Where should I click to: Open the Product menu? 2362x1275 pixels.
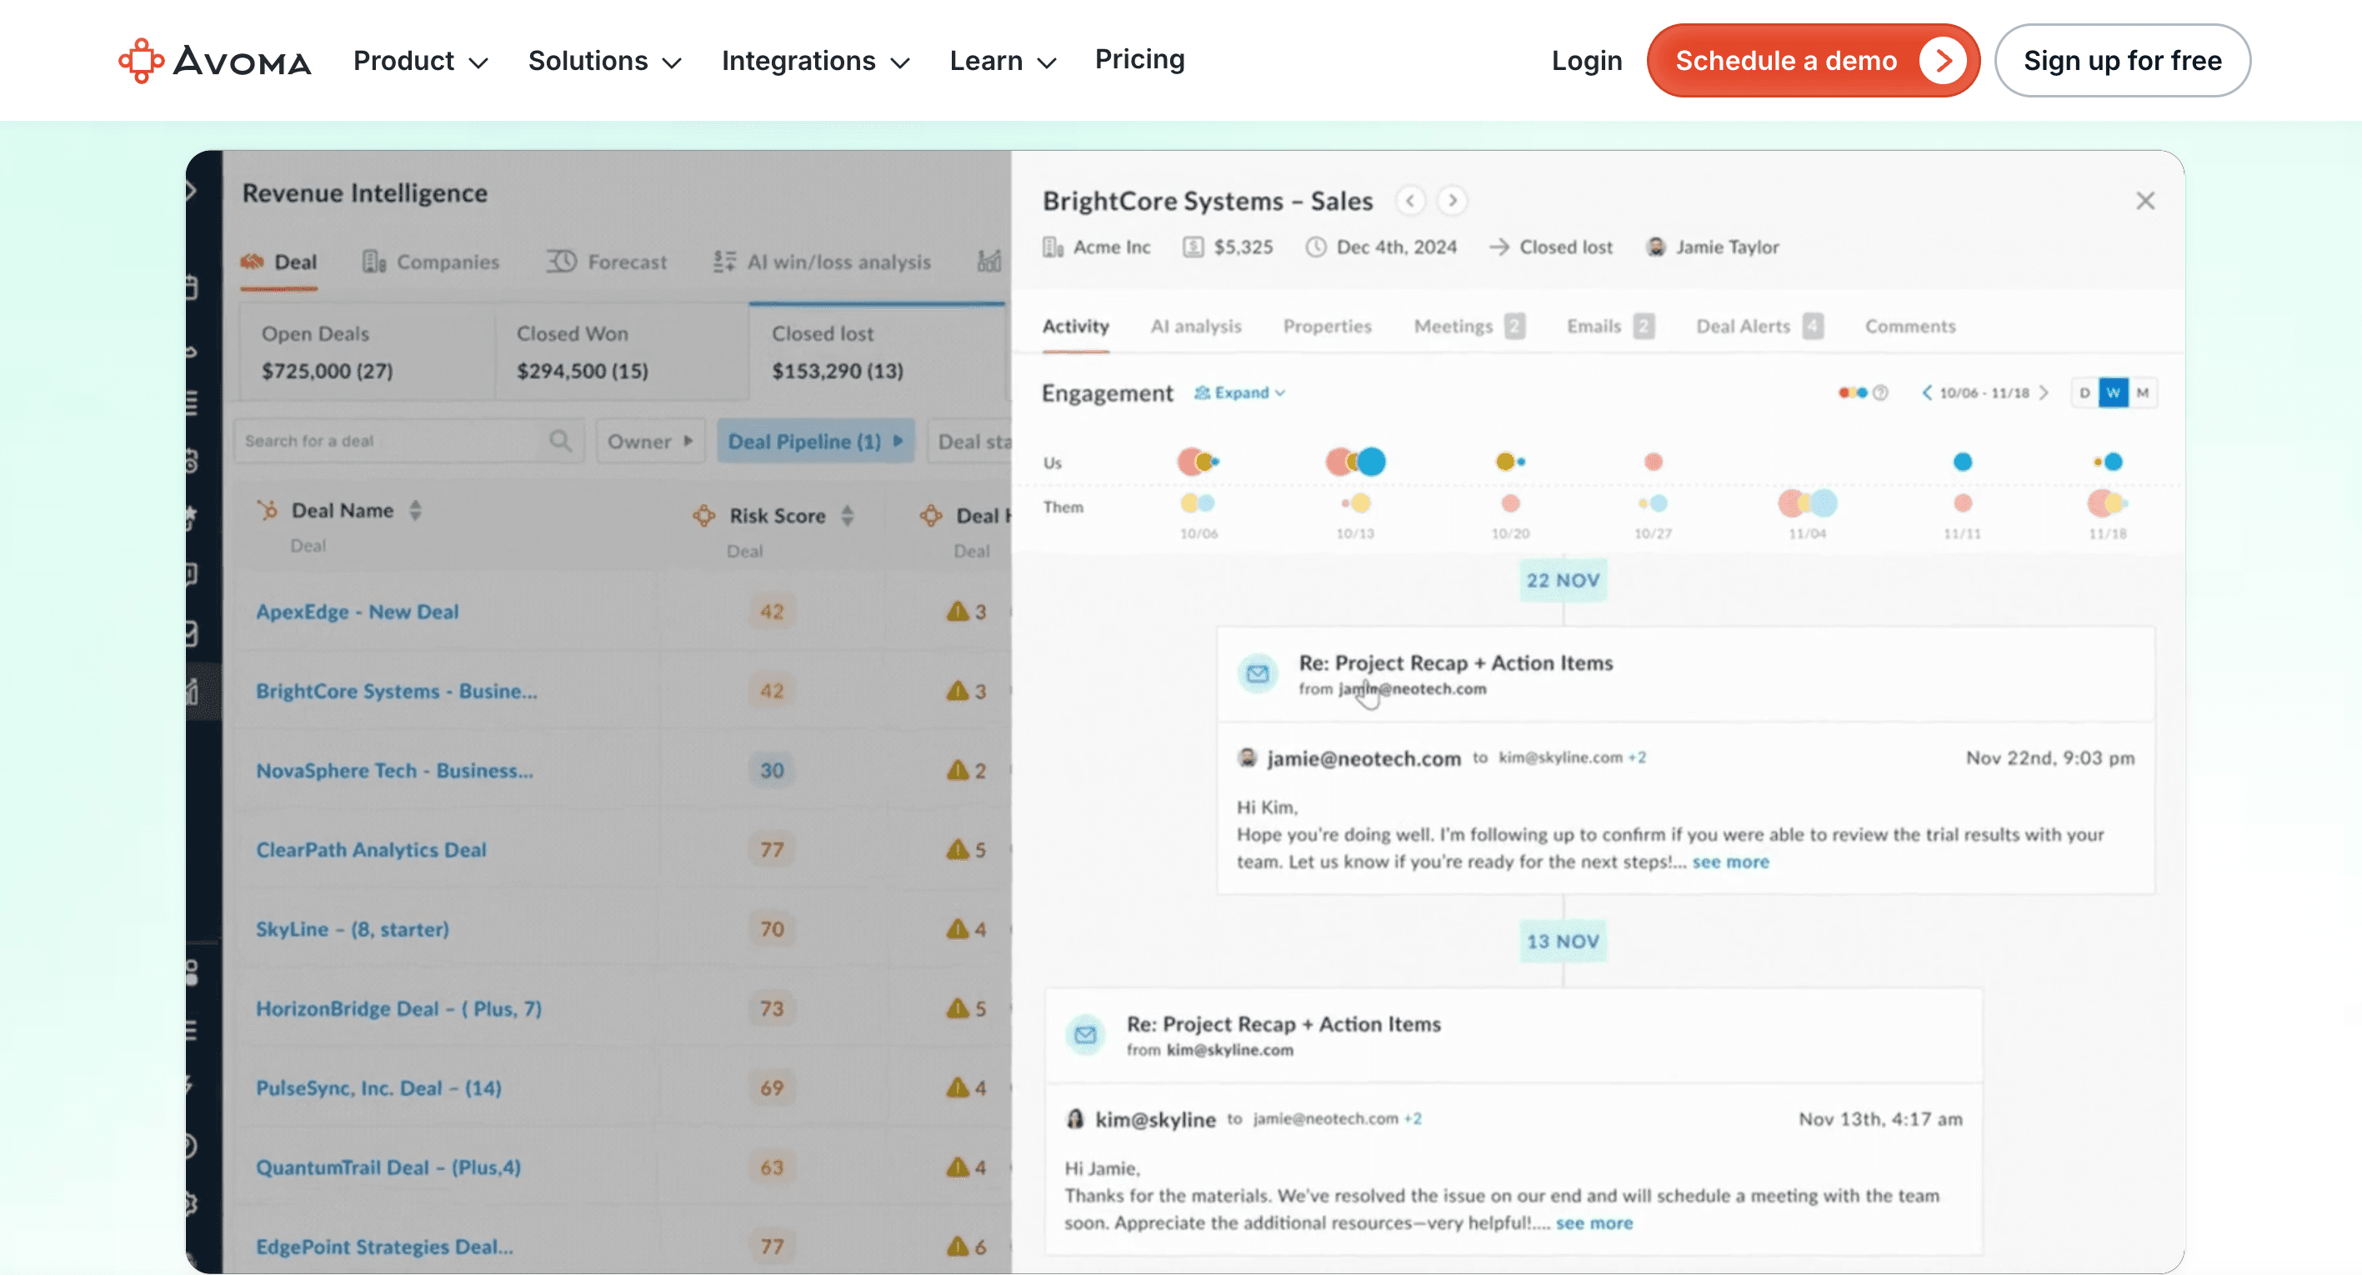click(420, 61)
